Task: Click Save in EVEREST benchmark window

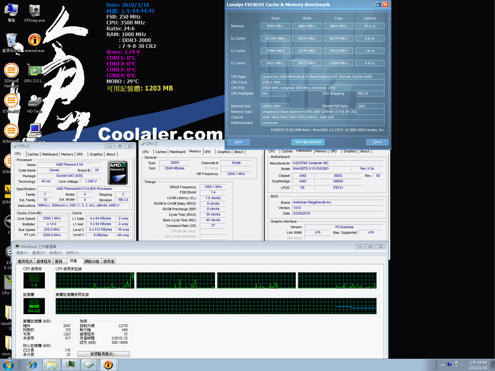Action: click(238, 142)
